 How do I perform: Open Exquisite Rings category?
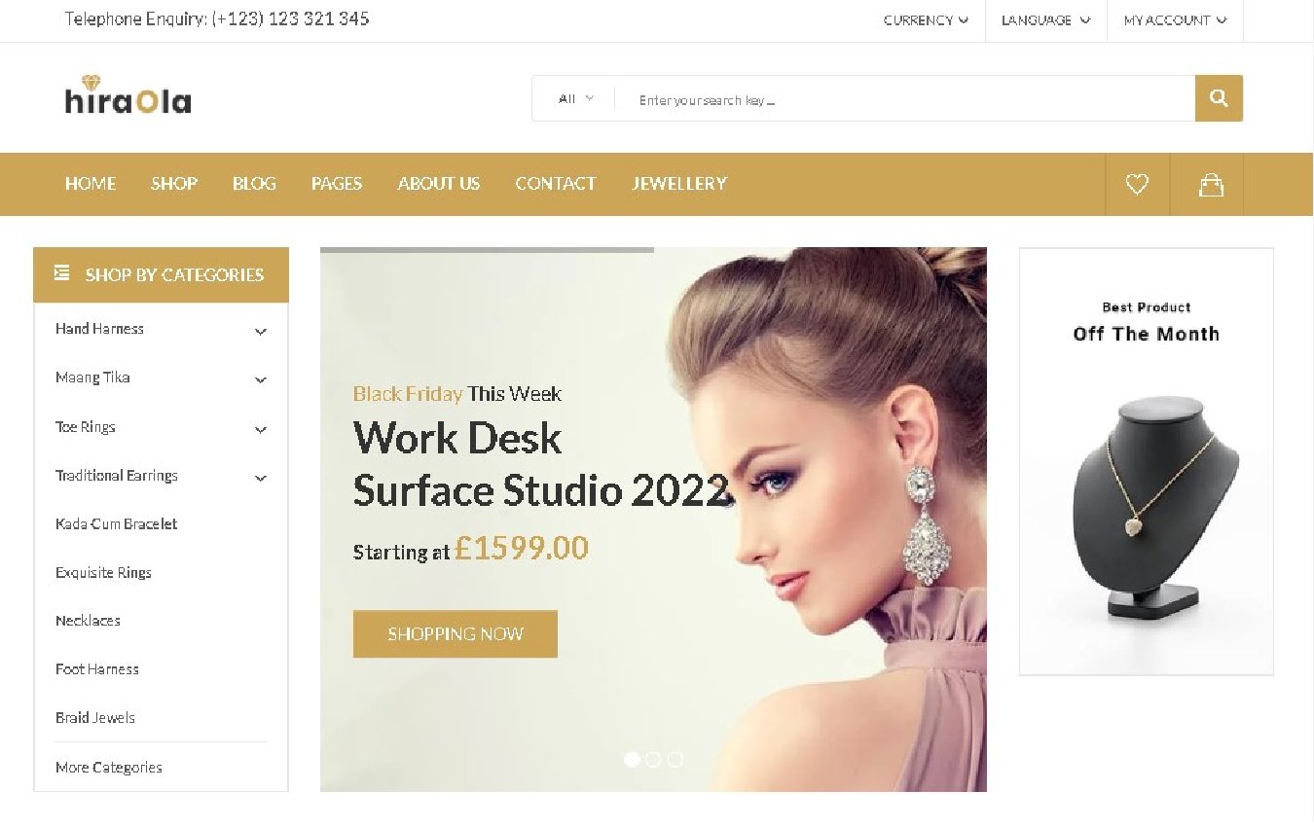coord(104,572)
